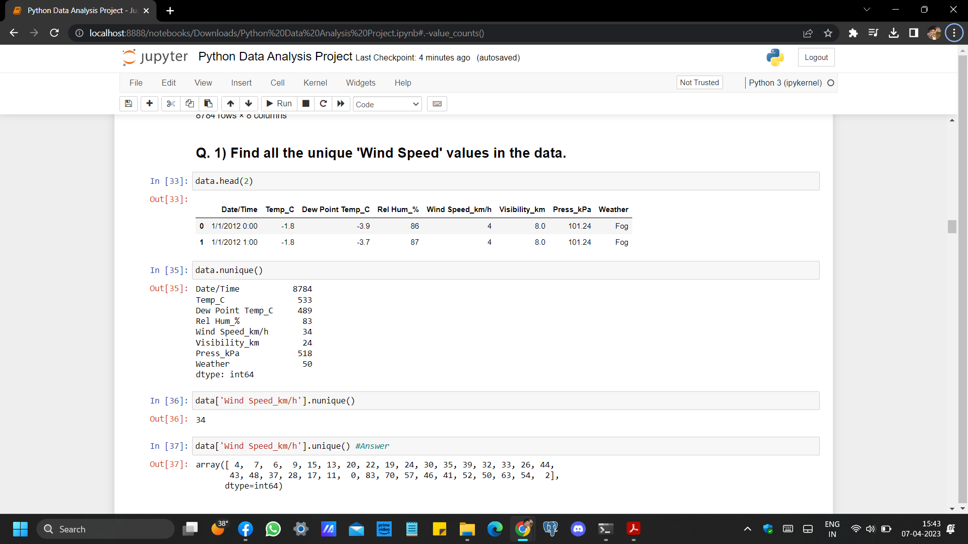Screen dimensions: 968x544
Task: Restart kernel and run all cells
Action: click(341, 104)
